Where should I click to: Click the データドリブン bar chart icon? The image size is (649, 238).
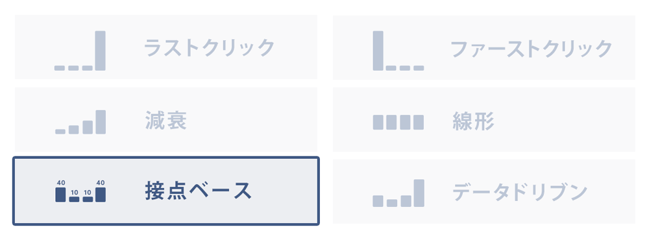pyautogui.click(x=398, y=193)
